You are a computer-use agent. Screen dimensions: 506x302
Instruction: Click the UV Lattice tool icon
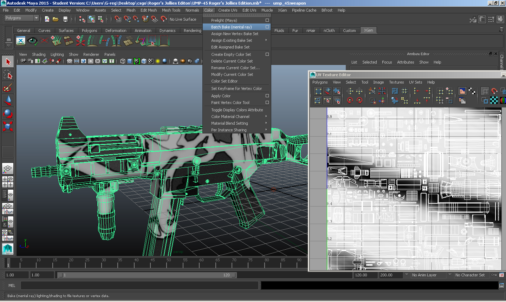[x=318, y=91]
